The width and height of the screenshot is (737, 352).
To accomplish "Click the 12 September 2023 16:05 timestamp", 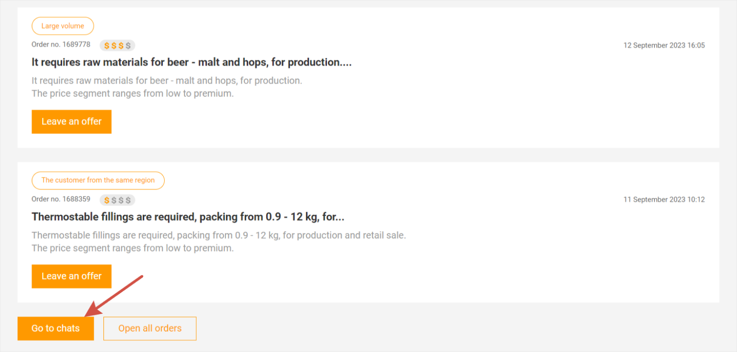I will [664, 45].
